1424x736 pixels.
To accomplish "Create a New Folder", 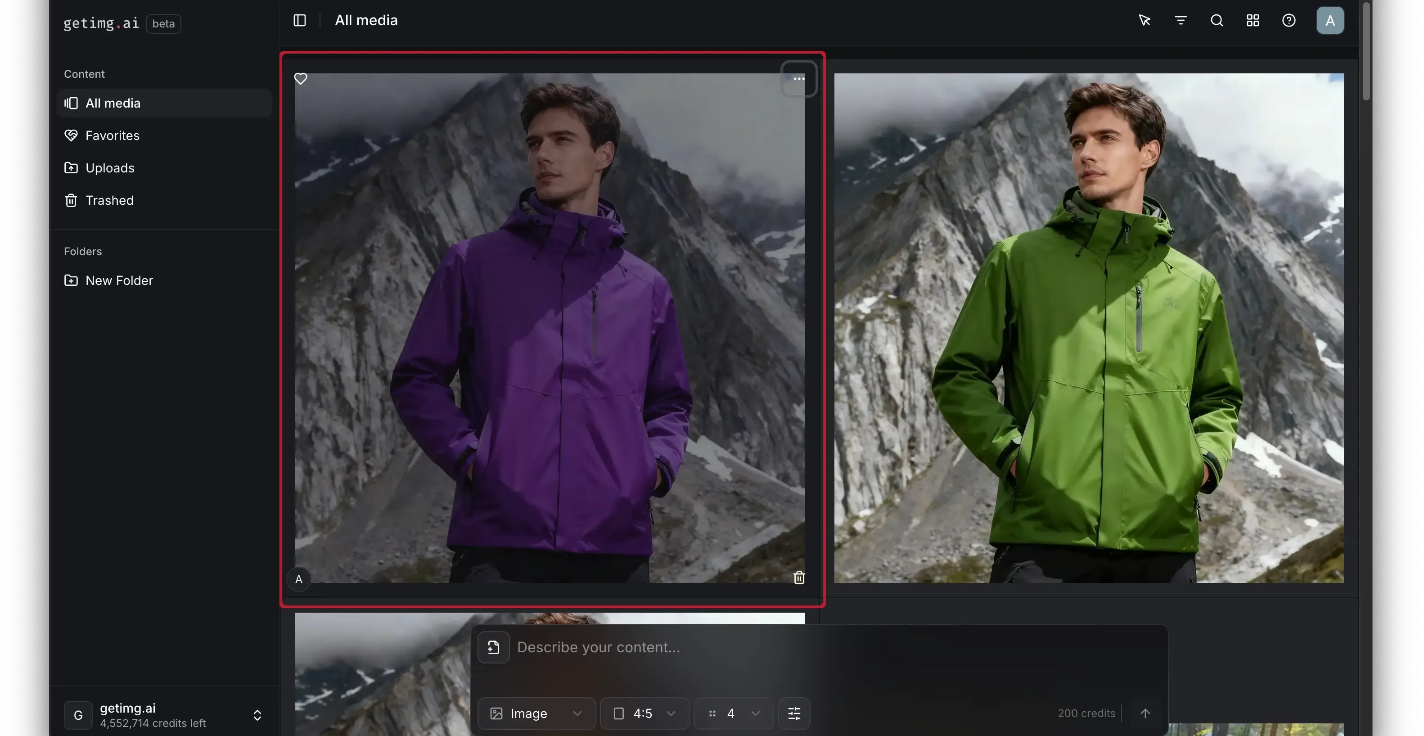I will 119,280.
